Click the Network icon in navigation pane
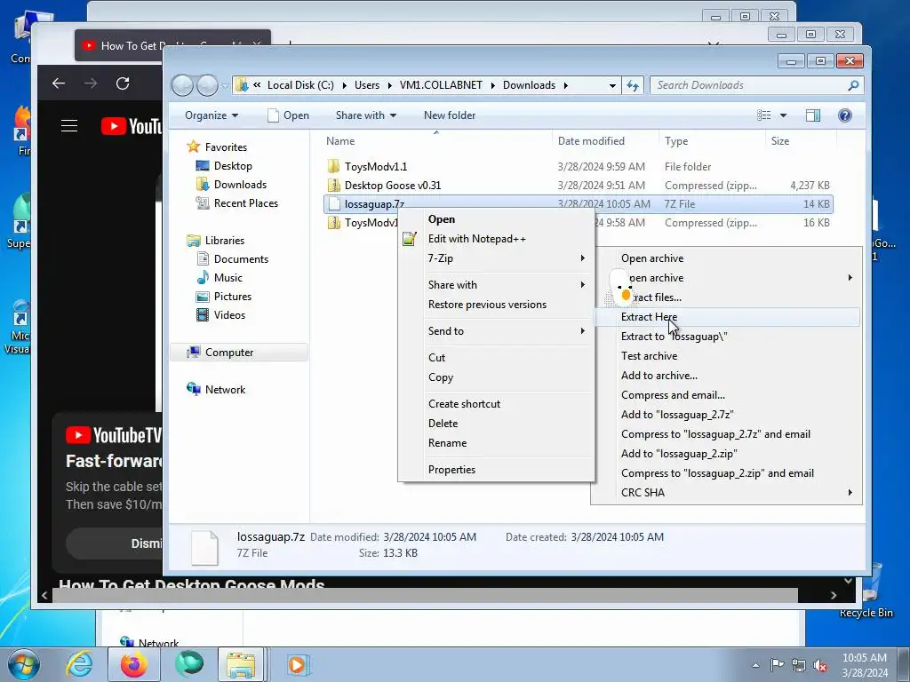910x682 pixels. click(x=193, y=389)
